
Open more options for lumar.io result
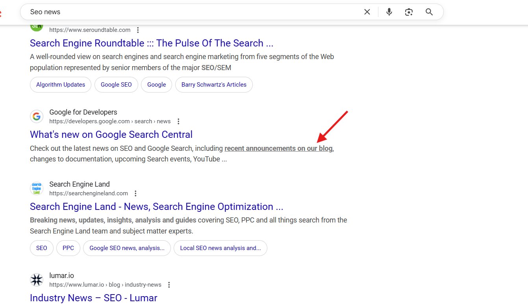pyautogui.click(x=169, y=285)
